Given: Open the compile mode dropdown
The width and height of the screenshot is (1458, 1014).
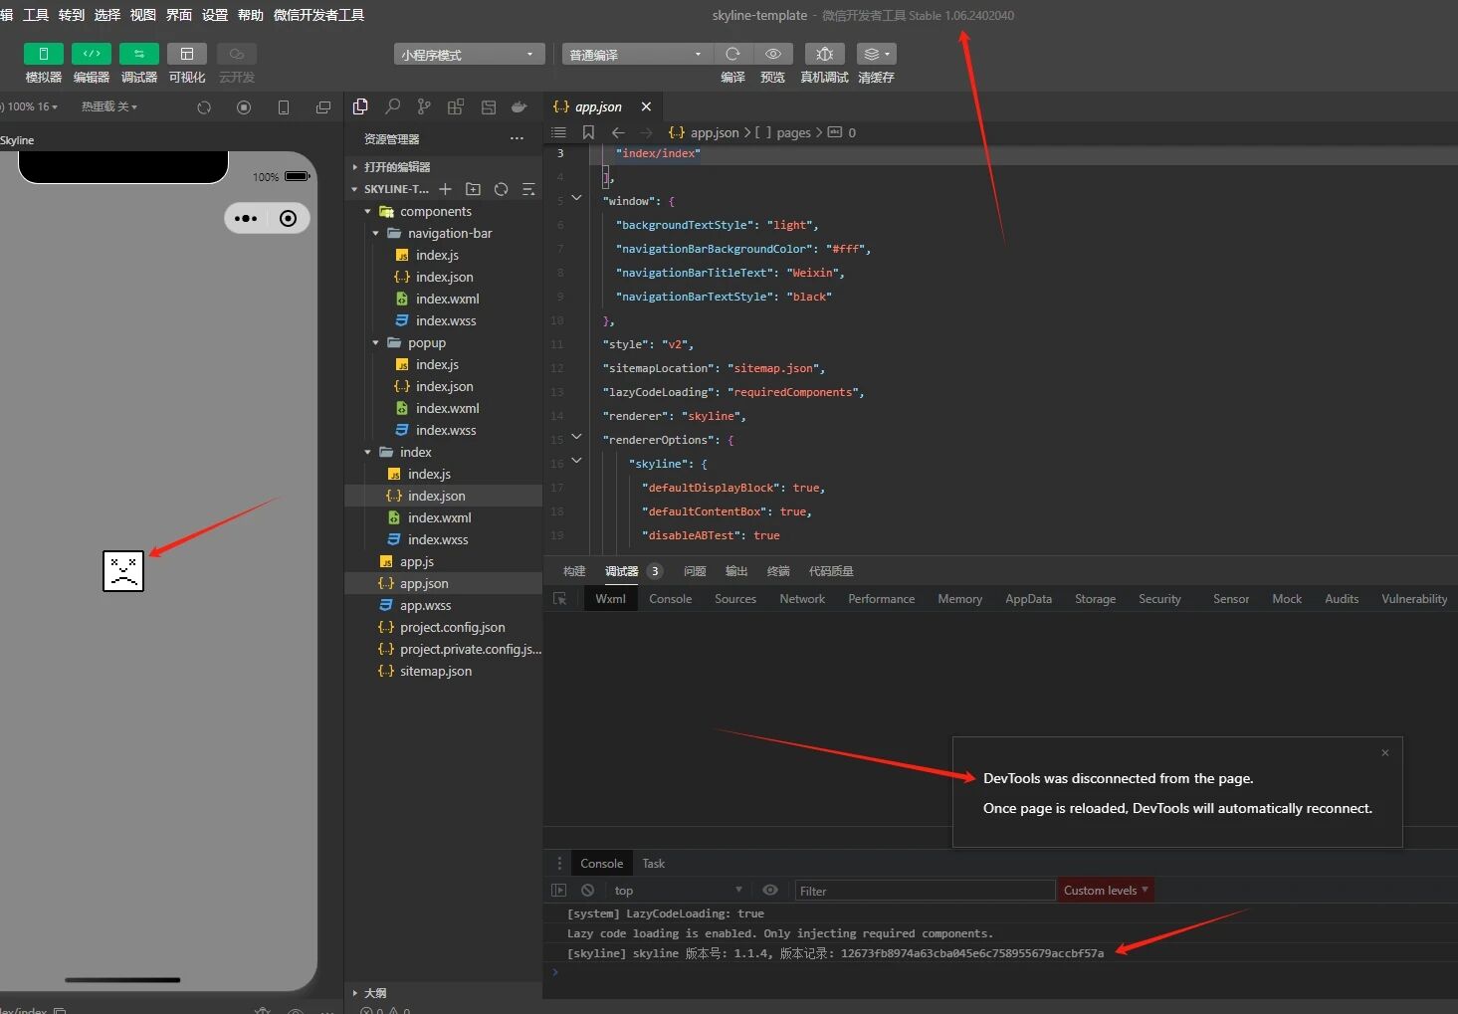Looking at the screenshot, I should coord(637,54).
